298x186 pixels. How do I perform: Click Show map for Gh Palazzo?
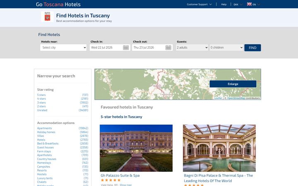126,185
